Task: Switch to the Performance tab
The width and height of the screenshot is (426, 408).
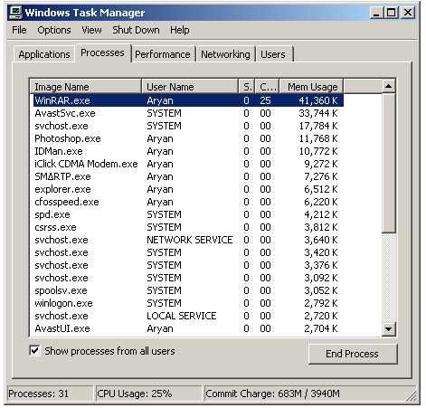Action: click(x=163, y=54)
